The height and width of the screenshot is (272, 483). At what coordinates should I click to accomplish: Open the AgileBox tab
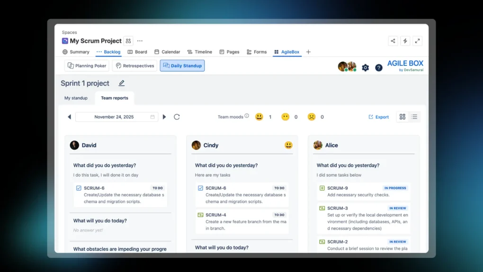287,52
